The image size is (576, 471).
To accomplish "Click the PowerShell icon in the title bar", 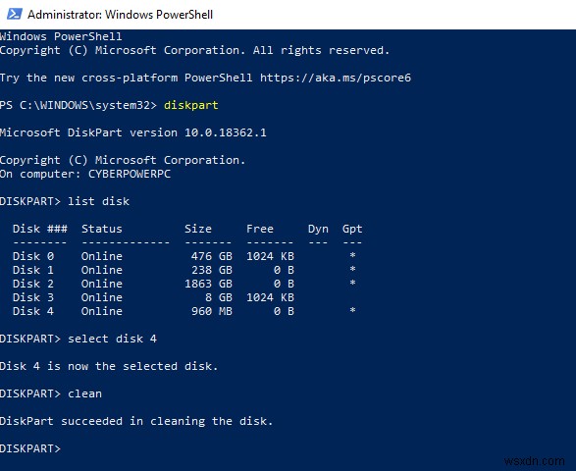I will click(15, 14).
